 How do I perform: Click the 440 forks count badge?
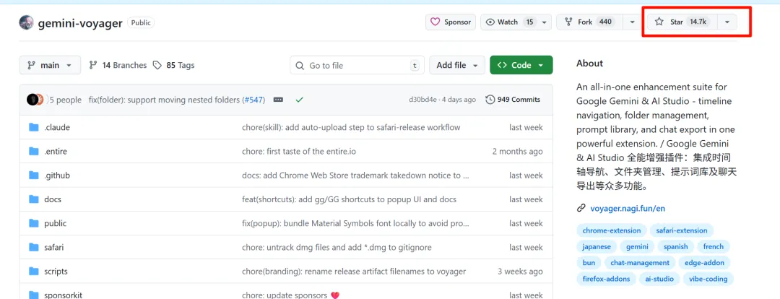(x=605, y=22)
